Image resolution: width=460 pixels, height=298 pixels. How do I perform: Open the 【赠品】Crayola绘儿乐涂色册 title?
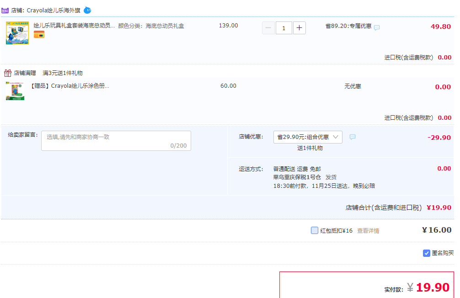click(x=70, y=85)
